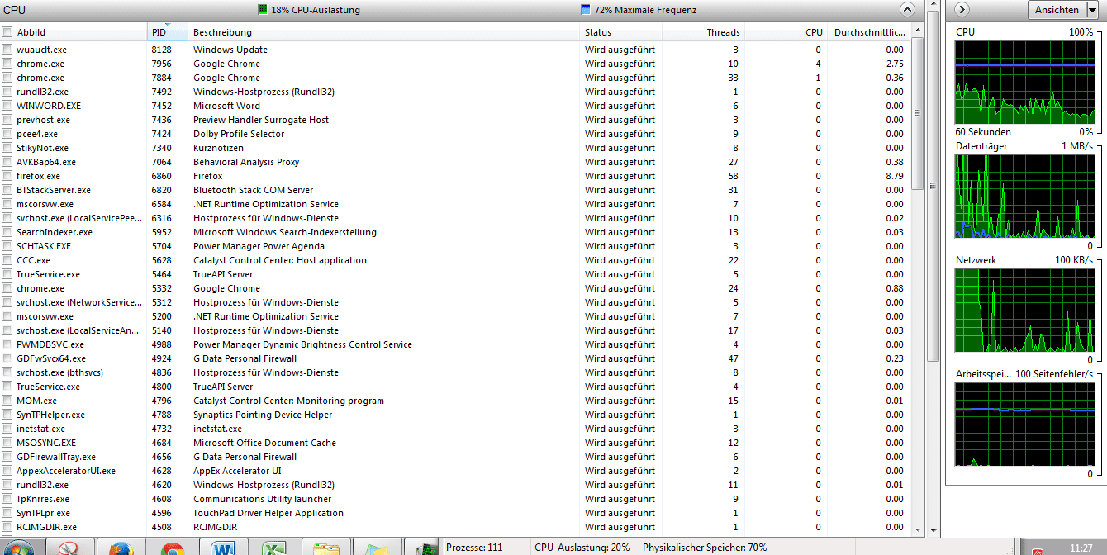Screen dimensions: 1107x555
Task: Sort by the Threads column header
Action: click(704, 32)
